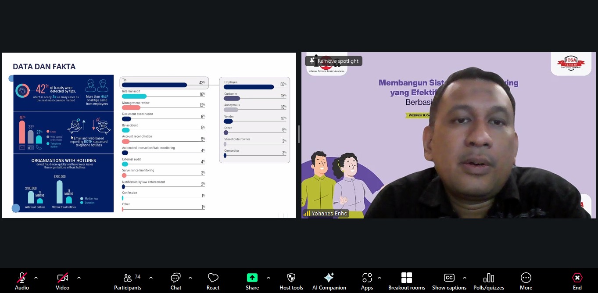Click End to leave the meeting
This screenshot has height=293, width=598.
577,281
